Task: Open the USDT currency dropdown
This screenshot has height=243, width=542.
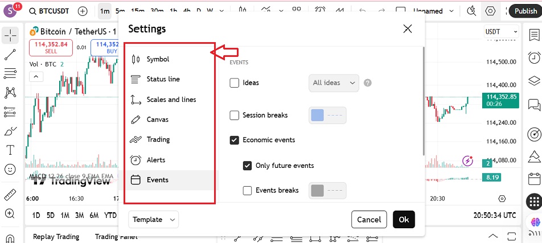Action: [x=501, y=32]
